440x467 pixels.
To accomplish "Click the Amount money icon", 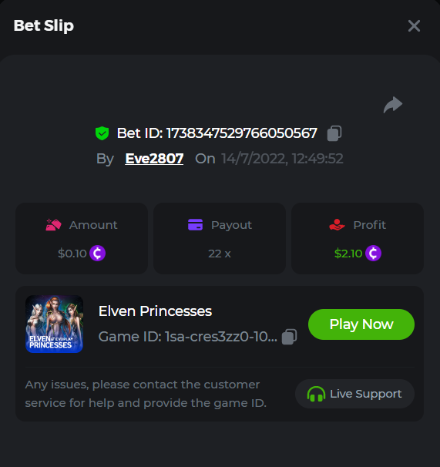I will point(53,225).
